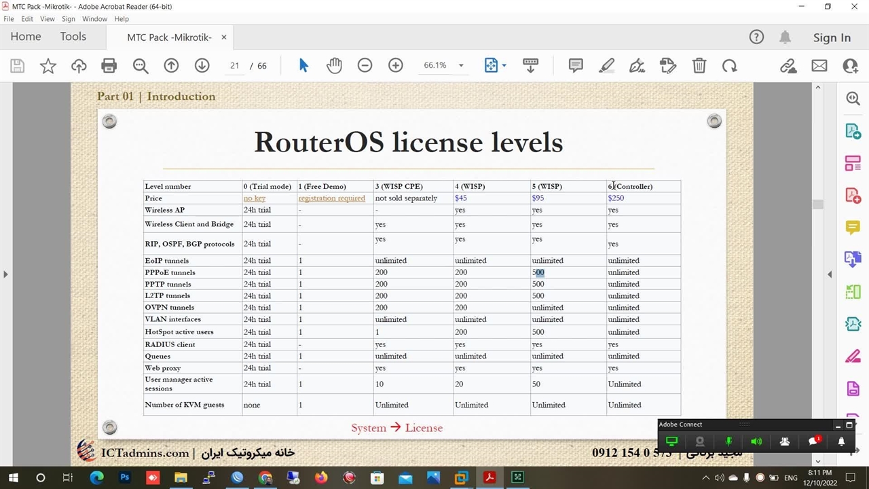
Task: Switch to the Tools tab
Action: (x=73, y=37)
